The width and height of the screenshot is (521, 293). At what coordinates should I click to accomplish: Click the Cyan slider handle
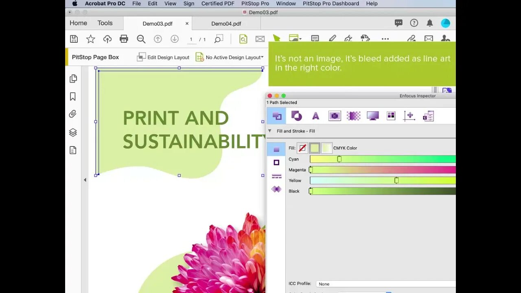[339, 159]
